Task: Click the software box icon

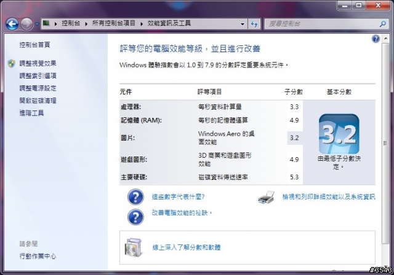Action: [x=134, y=247]
